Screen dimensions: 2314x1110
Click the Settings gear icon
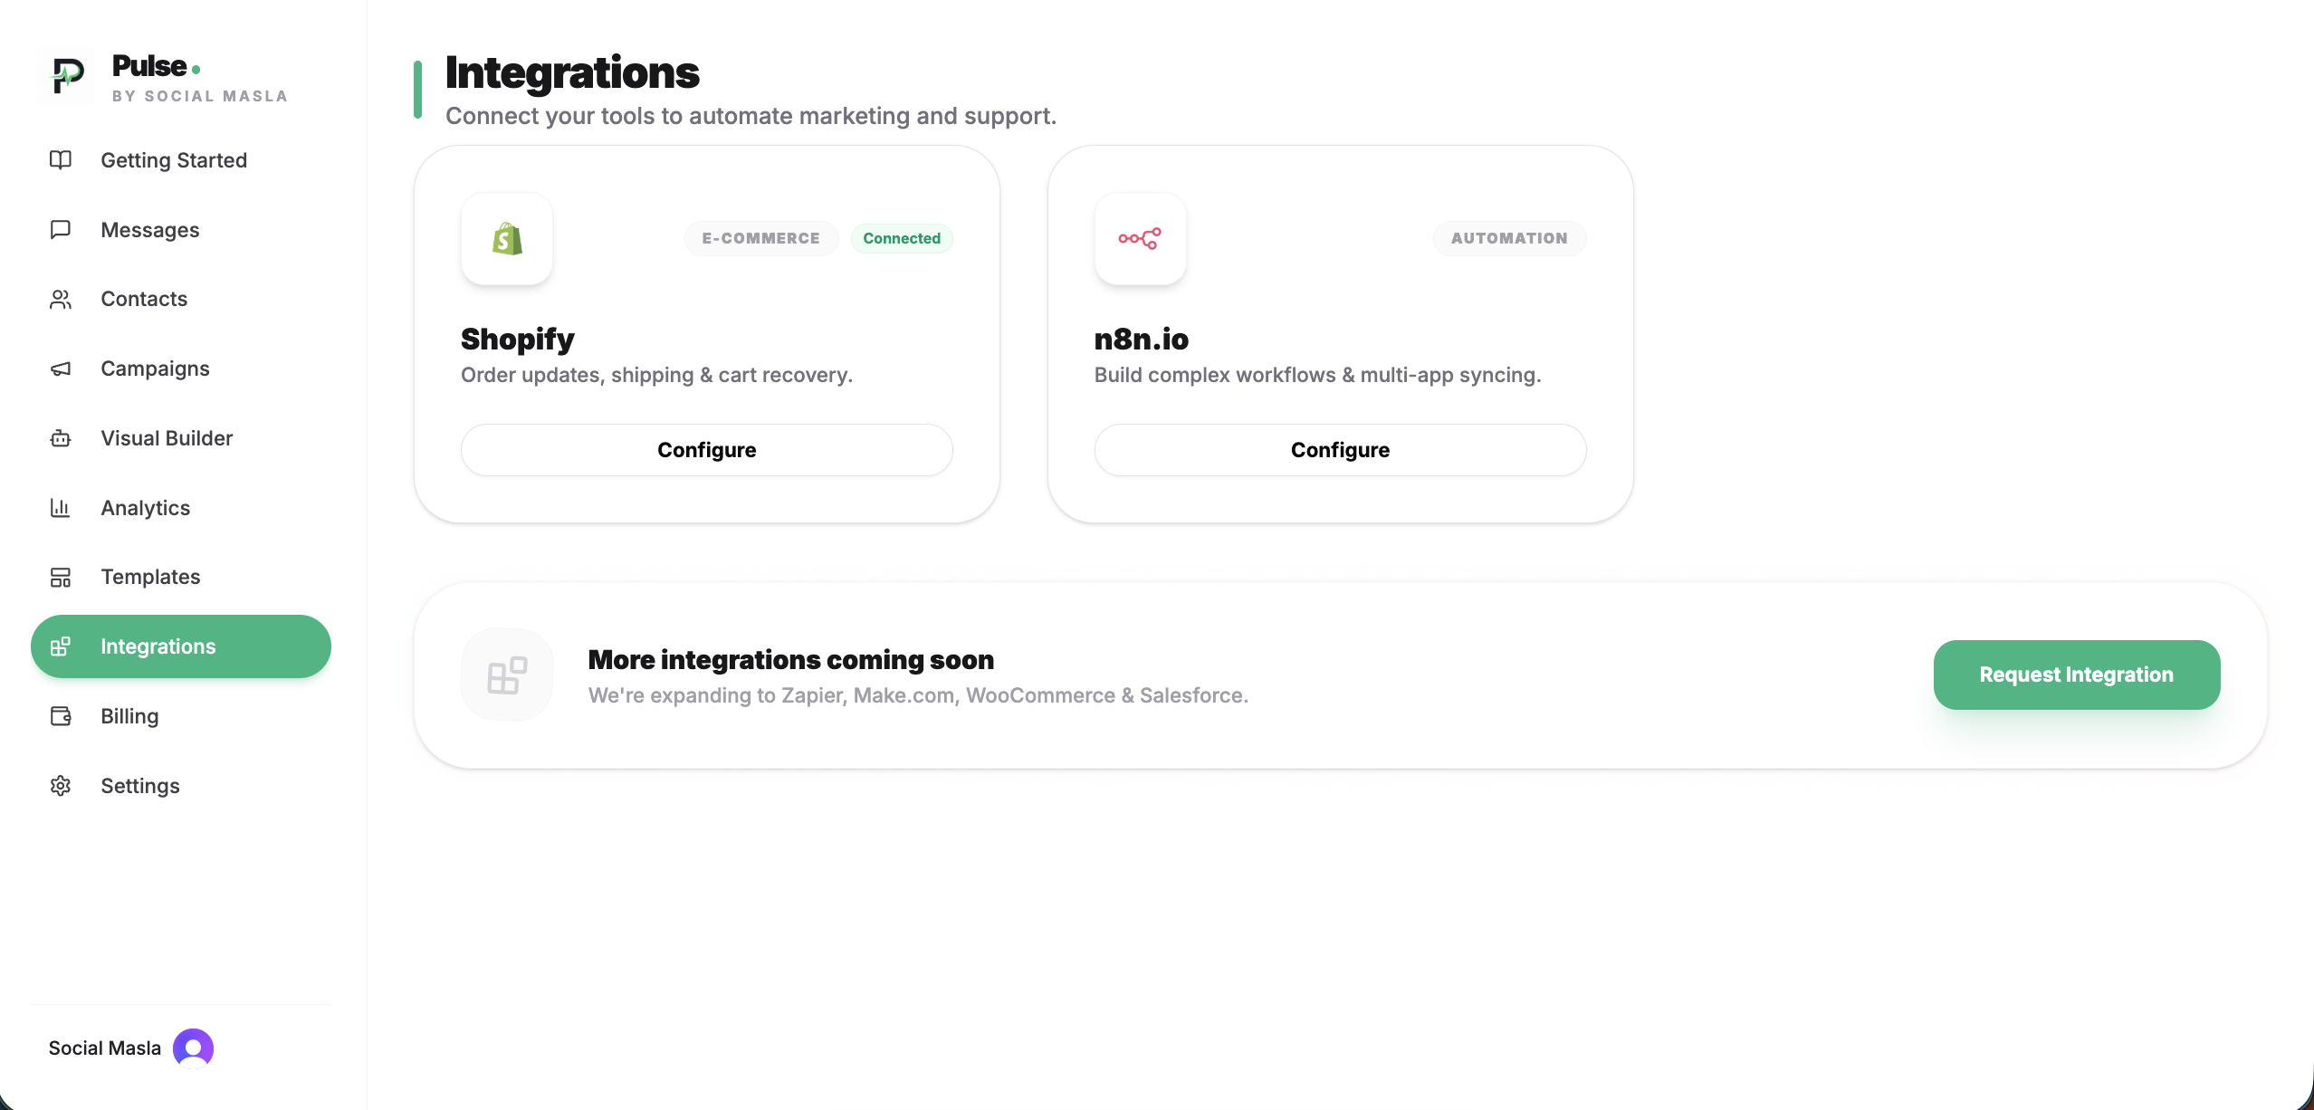[61, 786]
